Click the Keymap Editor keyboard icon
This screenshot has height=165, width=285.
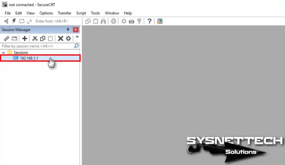coord(132,22)
